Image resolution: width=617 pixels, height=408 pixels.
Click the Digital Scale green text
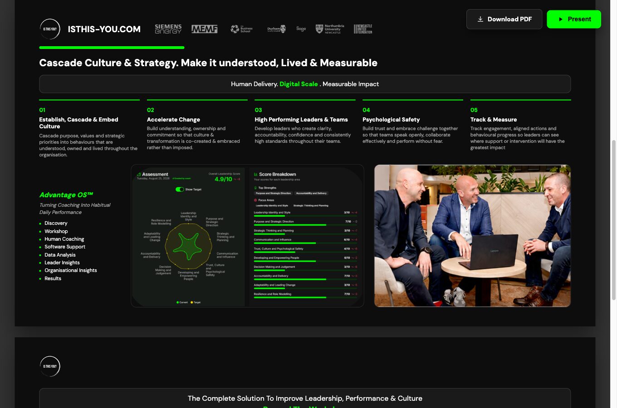[x=299, y=84]
